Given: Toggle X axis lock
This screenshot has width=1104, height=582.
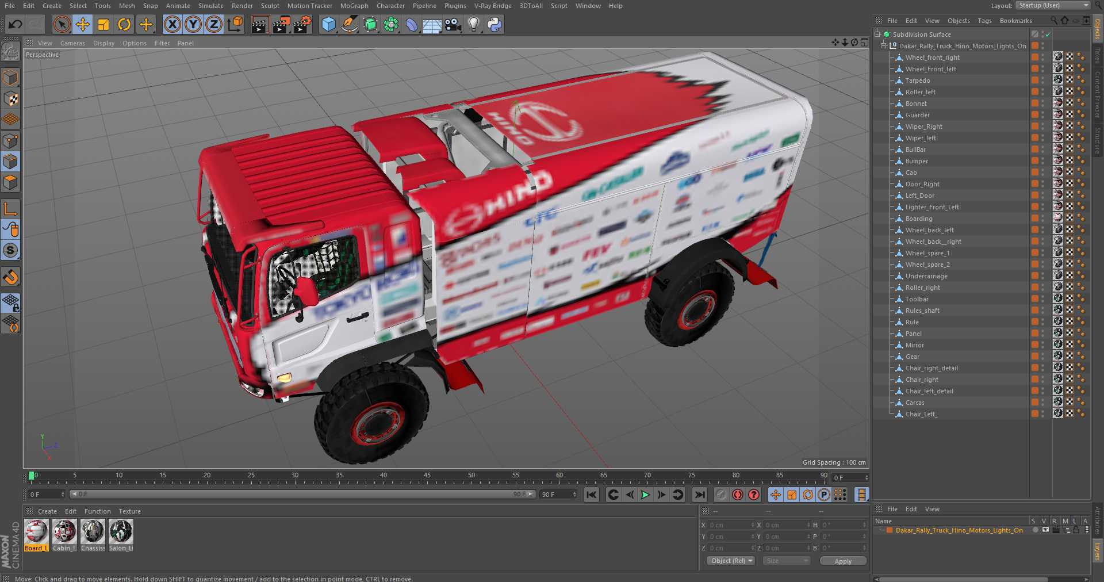Looking at the screenshot, I should 172,24.
